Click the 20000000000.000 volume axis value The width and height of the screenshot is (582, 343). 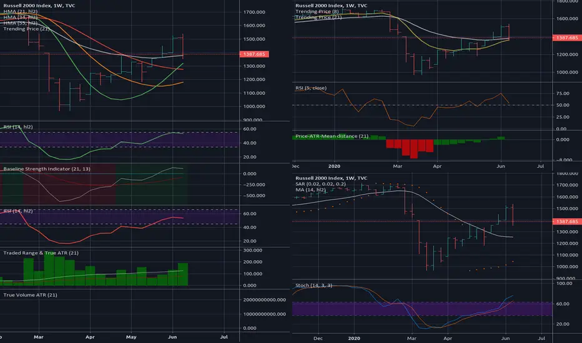(x=265, y=299)
